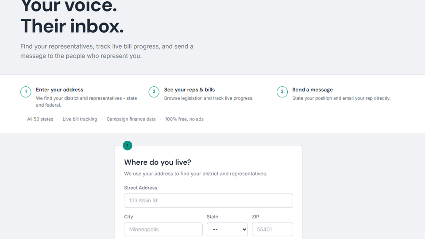The height and width of the screenshot is (239, 425).
Task: Click the "See your reps & bills" step title
Action: [x=189, y=90]
